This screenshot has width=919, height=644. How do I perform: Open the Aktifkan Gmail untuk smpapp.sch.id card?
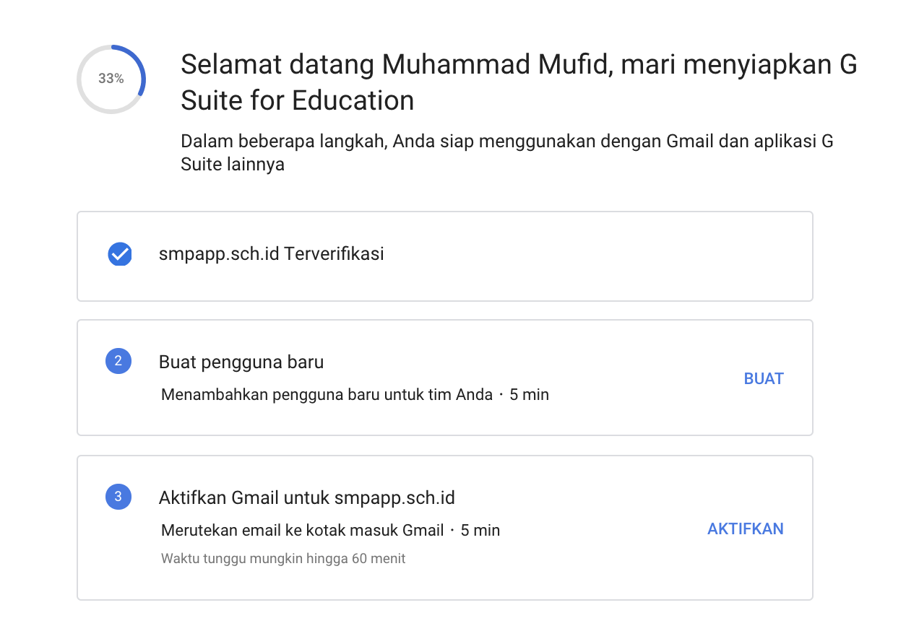(444, 527)
